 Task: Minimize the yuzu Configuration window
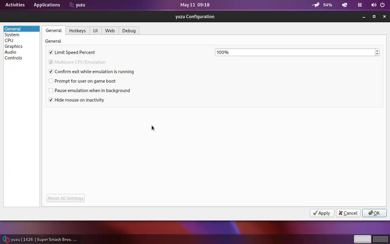click(364, 17)
